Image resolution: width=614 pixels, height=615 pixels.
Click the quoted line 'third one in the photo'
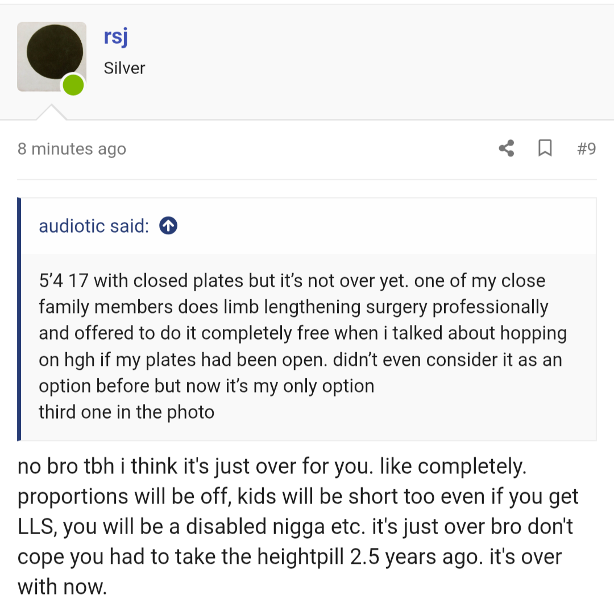[127, 412]
